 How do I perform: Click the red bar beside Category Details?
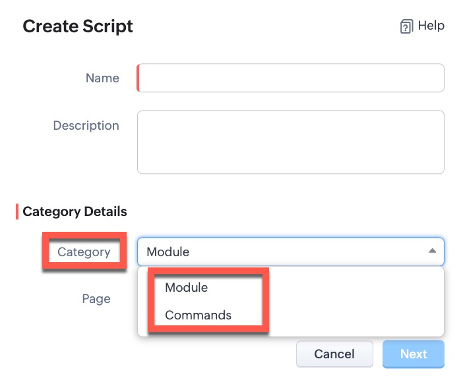(x=17, y=211)
